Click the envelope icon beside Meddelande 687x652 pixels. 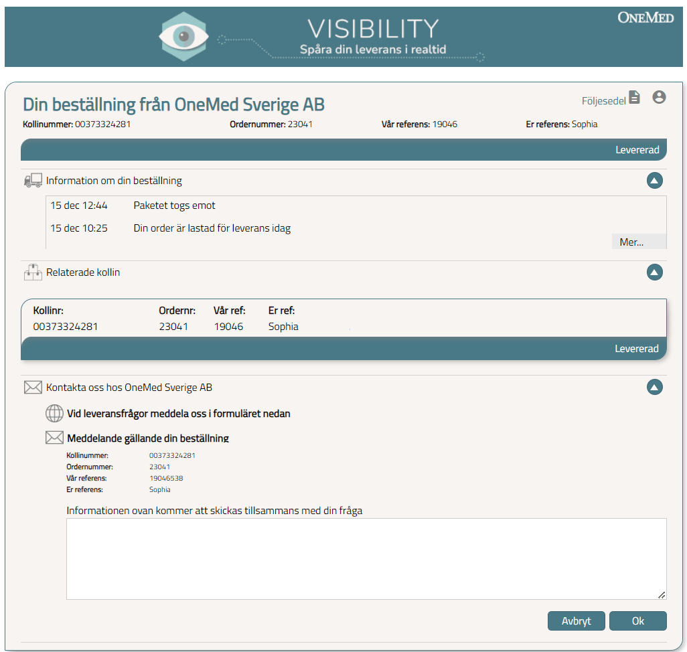tap(54, 438)
